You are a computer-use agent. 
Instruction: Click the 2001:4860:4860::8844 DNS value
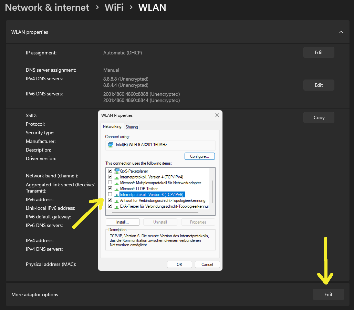tap(142, 101)
